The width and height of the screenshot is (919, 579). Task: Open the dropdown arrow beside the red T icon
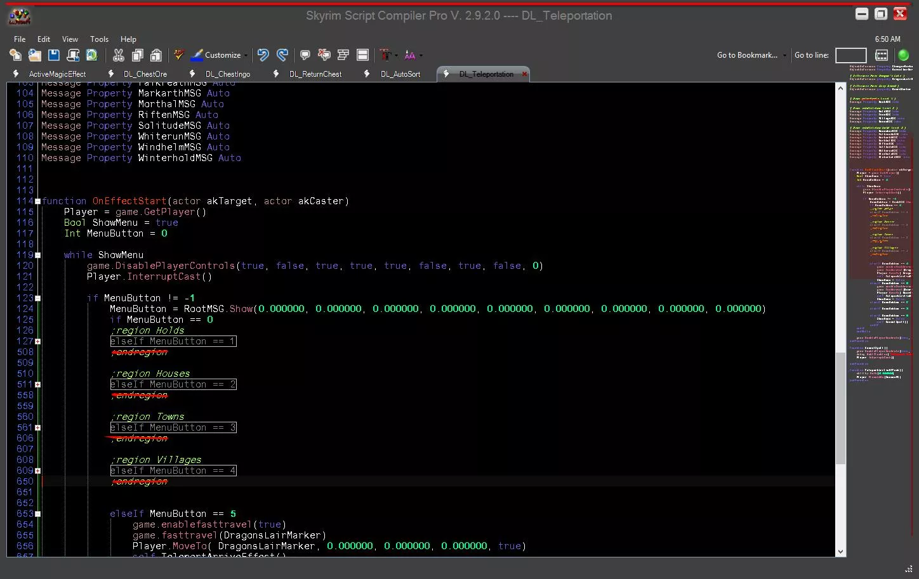click(x=396, y=56)
